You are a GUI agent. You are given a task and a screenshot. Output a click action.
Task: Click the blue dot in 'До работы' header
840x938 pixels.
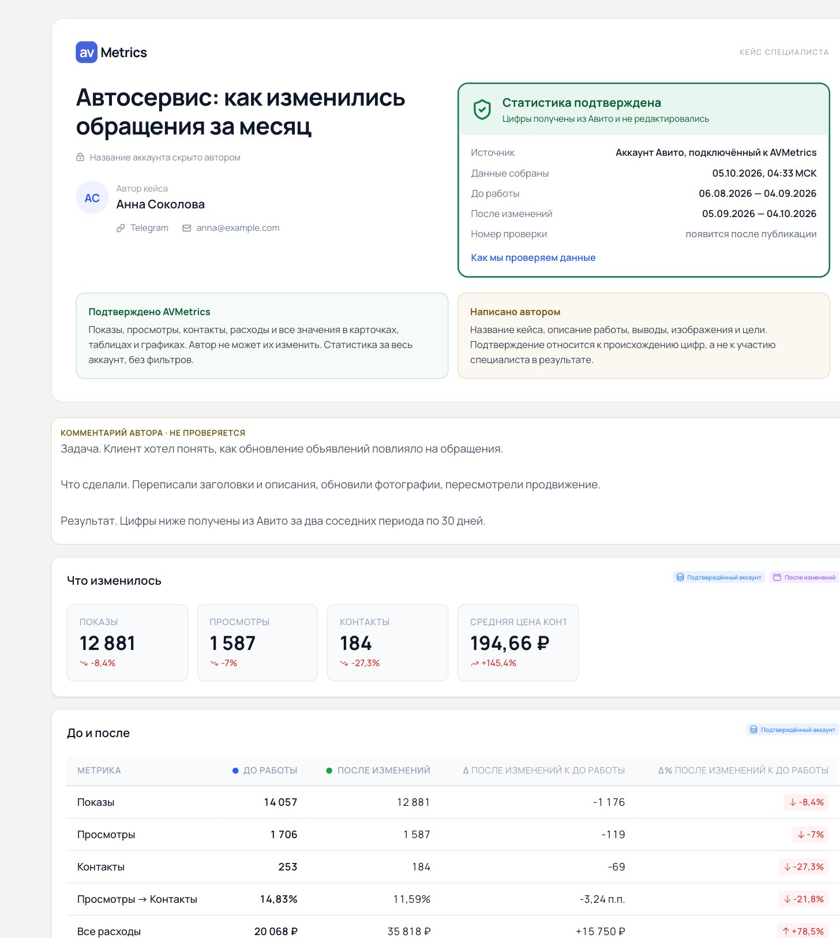click(235, 771)
